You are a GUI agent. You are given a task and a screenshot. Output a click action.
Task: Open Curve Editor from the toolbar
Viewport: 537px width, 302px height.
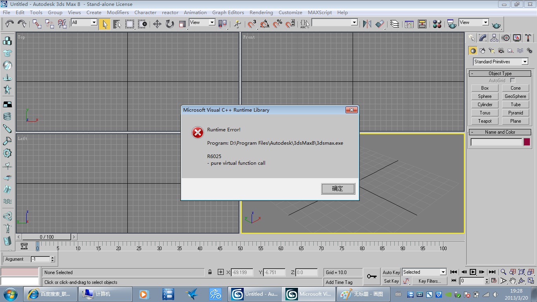coord(410,24)
